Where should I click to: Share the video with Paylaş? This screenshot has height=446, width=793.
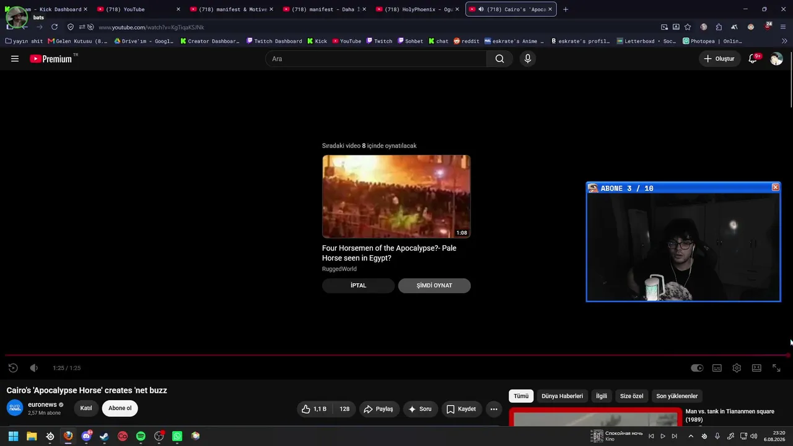tap(379, 409)
